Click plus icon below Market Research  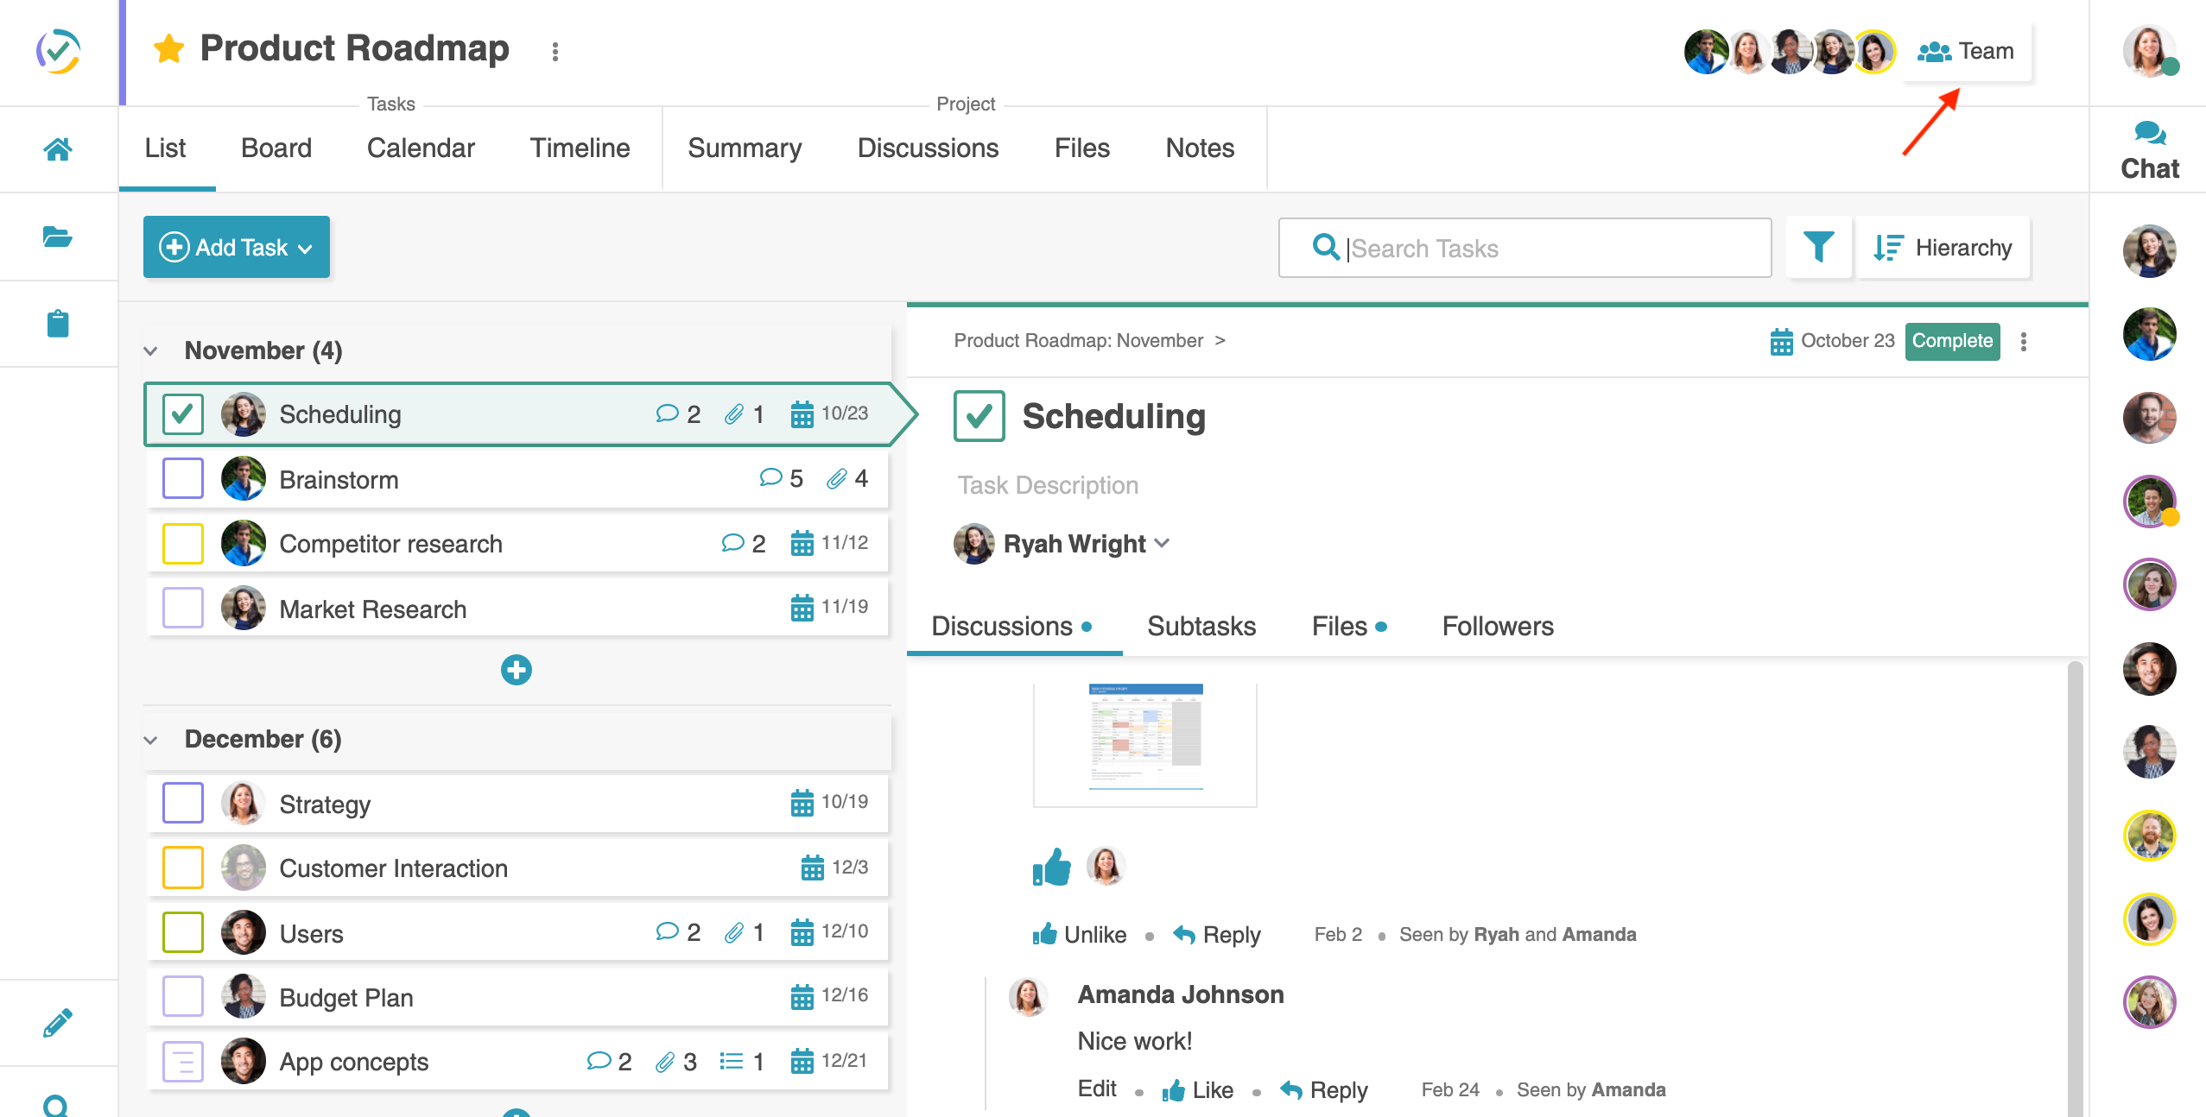pyautogui.click(x=517, y=670)
